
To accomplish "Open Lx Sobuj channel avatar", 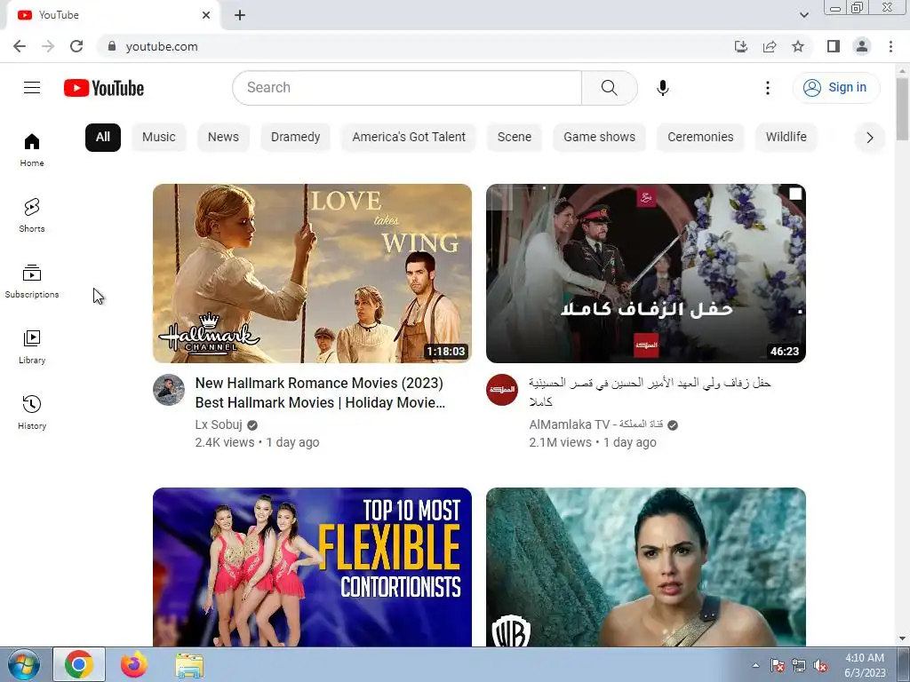I will coord(169,390).
